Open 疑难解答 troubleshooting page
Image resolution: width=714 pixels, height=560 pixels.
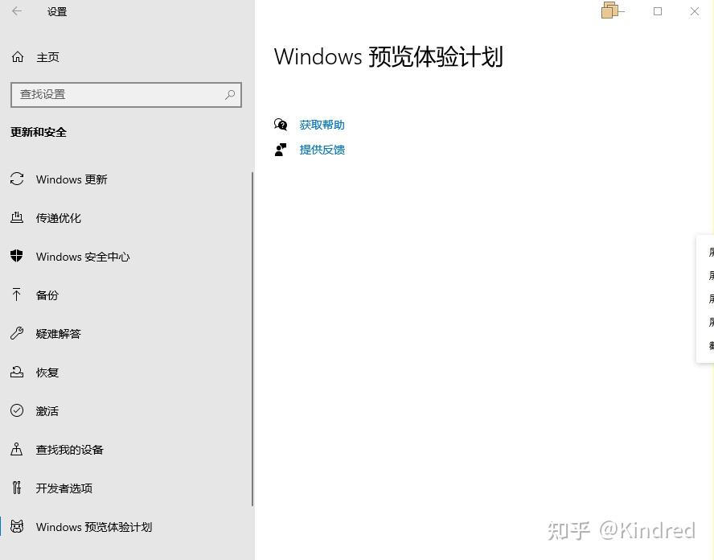pyautogui.click(x=58, y=334)
